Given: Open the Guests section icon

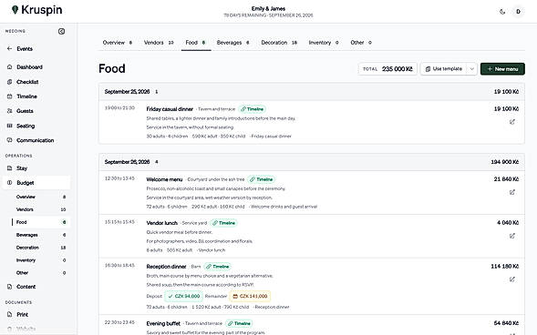Looking at the screenshot, I should coord(10,111).
